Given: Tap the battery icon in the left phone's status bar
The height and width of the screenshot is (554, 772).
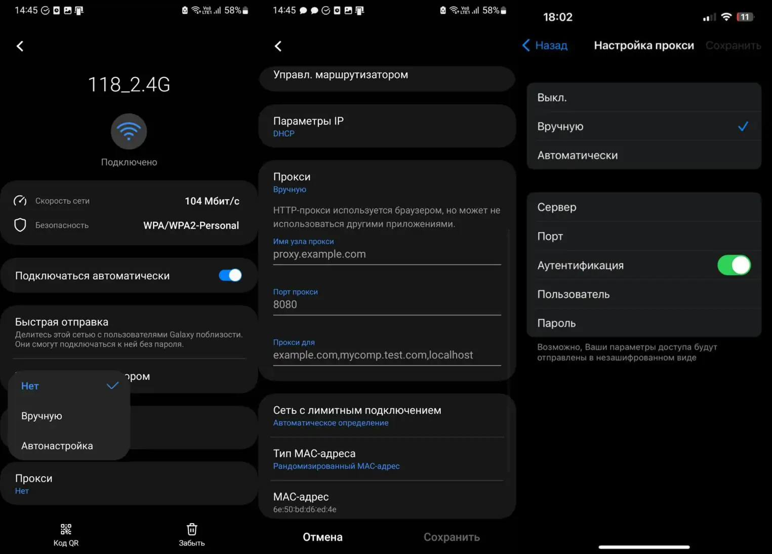Looking at the screenshot, I should click(x=246, y=10).
